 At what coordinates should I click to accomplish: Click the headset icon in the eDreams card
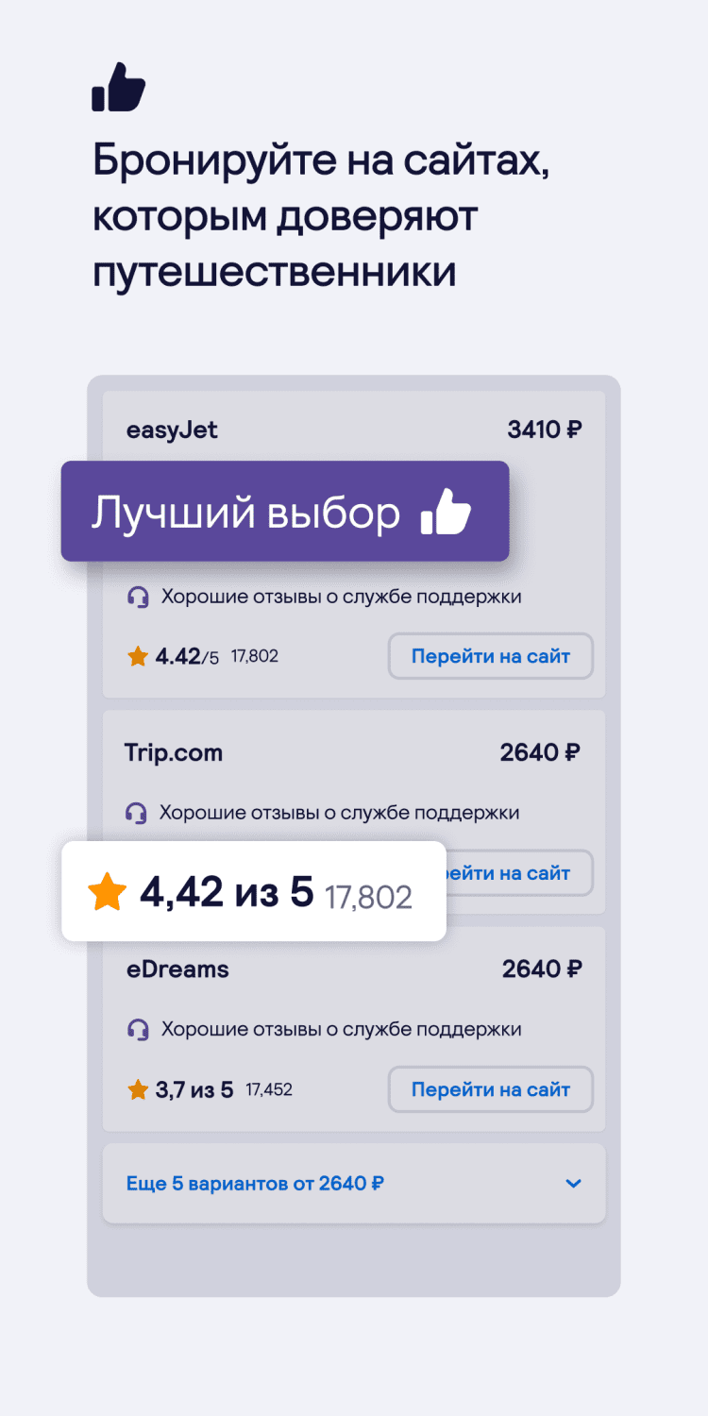138,1029
